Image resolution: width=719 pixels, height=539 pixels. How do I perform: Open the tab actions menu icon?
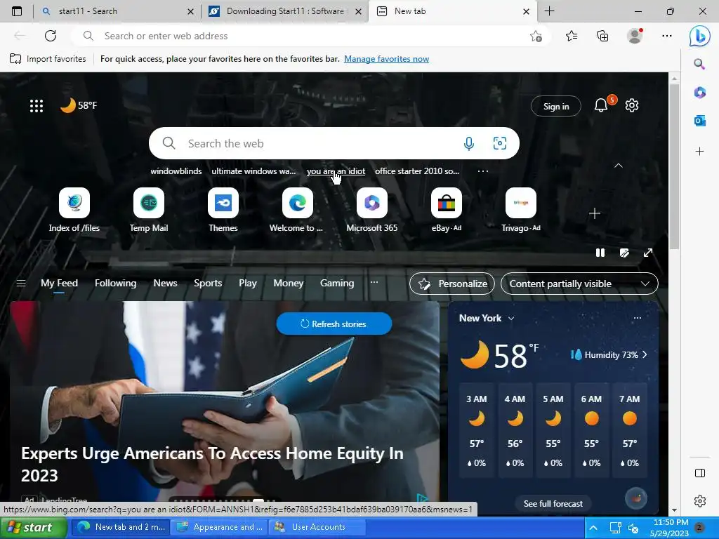point(17,11)
